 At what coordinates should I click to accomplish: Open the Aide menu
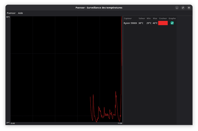[x=20, y=13]
